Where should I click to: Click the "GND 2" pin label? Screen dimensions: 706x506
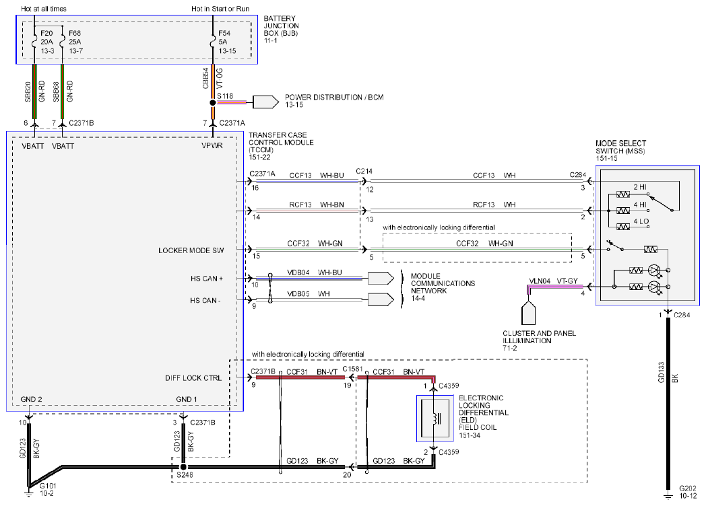[x=31, y=400]
